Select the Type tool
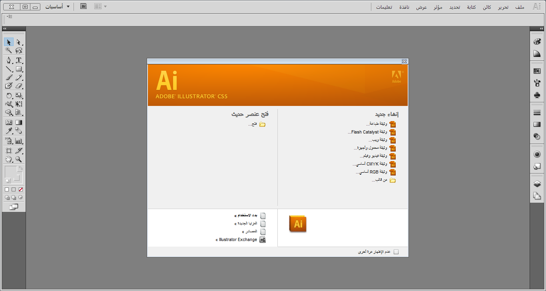Viewport: 546px width, 291px height. coord(19,60)
